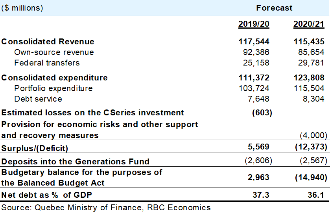This screenshot has height=215, width=330.
Task: Click the Debt service label
Action: [x=38, y=99]
